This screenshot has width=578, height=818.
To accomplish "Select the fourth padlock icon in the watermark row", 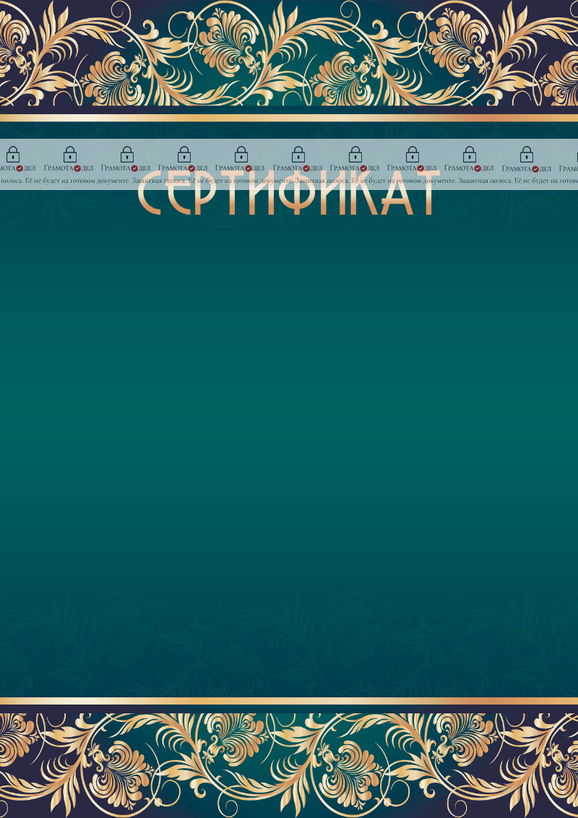I will [184, 154].
